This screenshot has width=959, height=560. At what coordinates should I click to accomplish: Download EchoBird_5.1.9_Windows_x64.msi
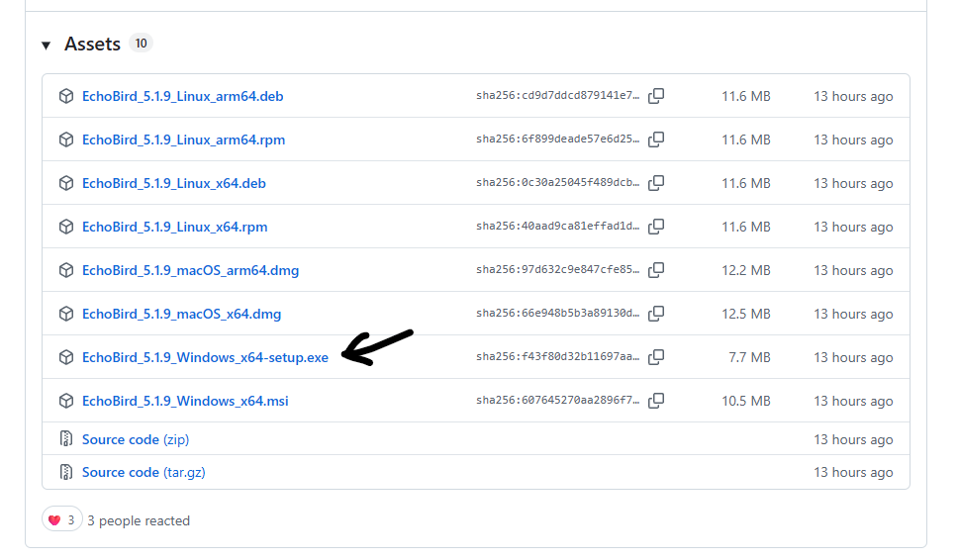185,401
